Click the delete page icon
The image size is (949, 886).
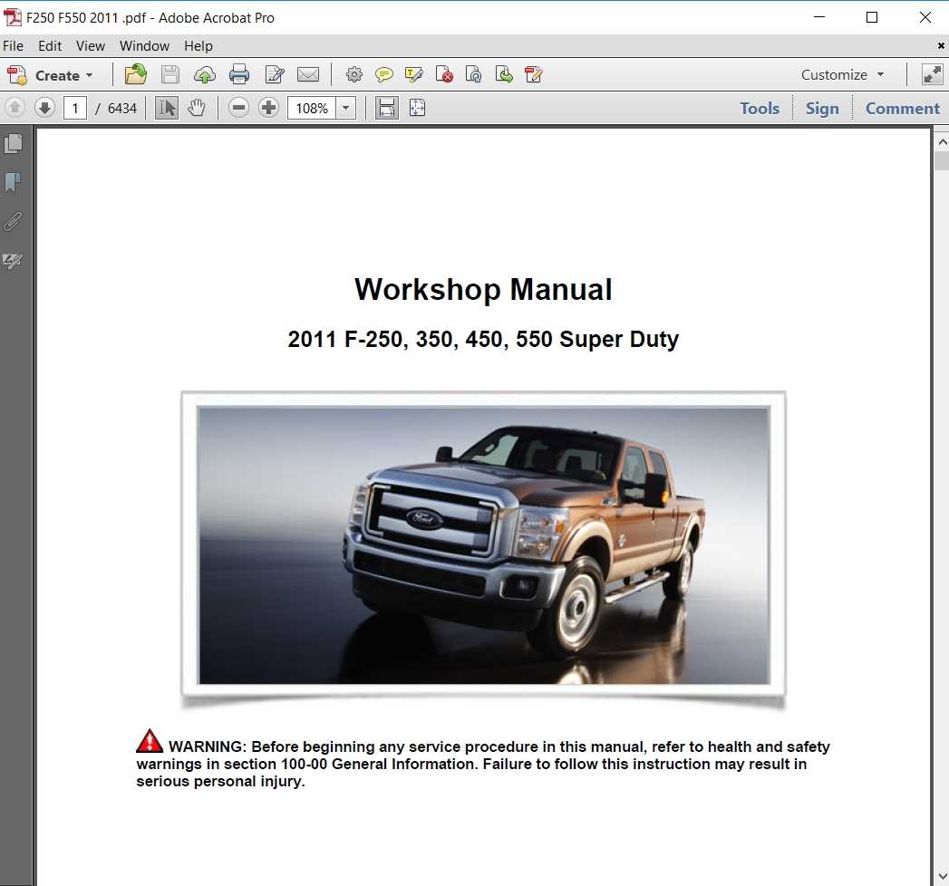pyautogui.click(x=444, y=74)
